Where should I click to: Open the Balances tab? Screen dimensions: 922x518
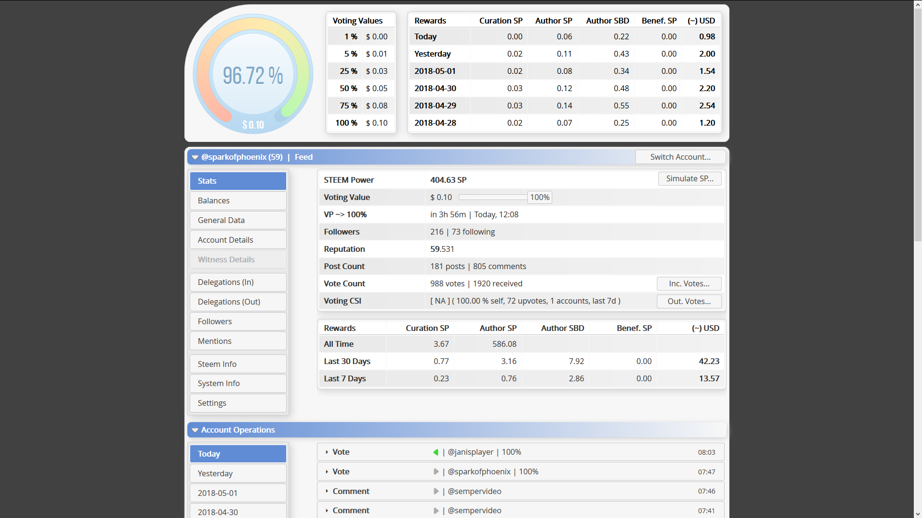238,200
